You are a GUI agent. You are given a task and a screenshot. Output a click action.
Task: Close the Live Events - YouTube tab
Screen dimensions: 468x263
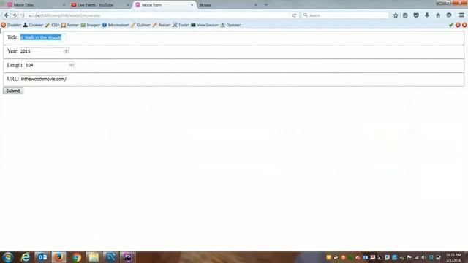(128, 5)
